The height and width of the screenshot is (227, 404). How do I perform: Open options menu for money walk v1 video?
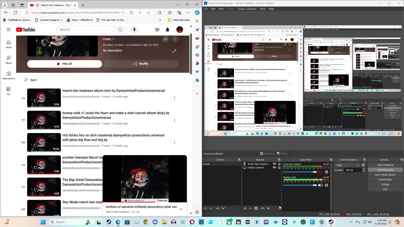coord(174,120)
